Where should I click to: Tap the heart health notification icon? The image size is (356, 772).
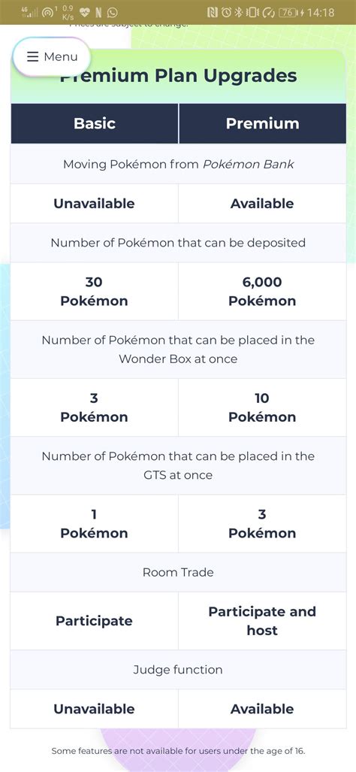[85, 13]
